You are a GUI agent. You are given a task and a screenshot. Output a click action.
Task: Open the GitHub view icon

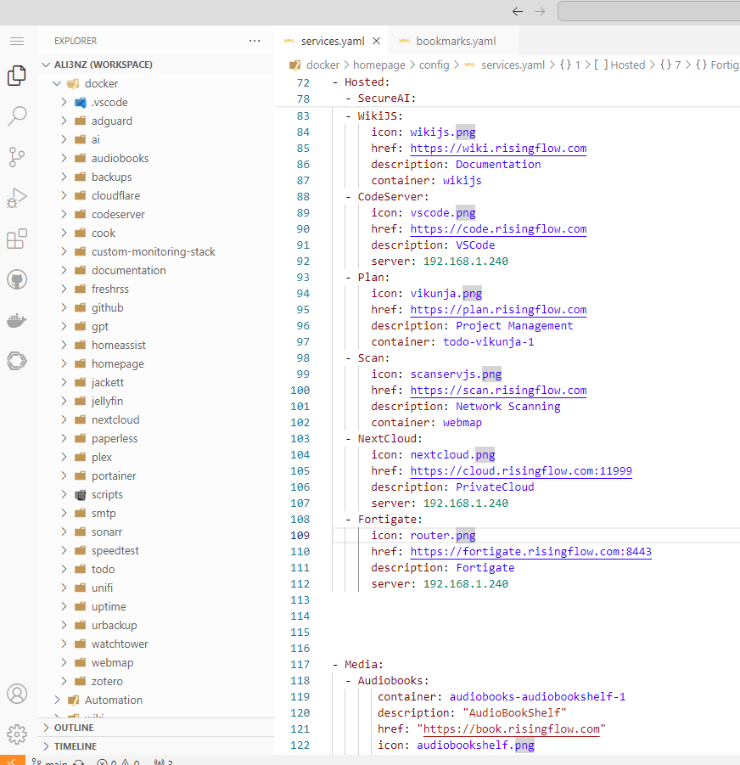pos(17,279)
